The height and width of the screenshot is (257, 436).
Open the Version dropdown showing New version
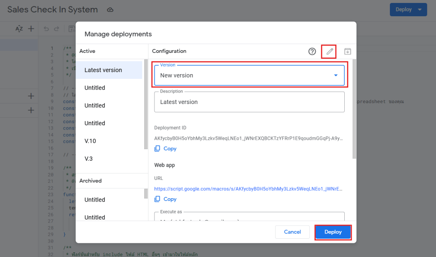pyautogui.click(x=249, y=75)
